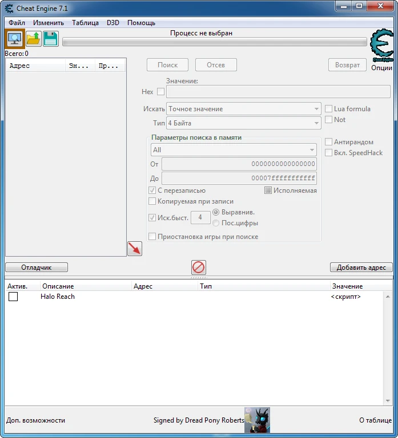Clear address list with no-entry icon
The image size is (398, 438).
point(199,267)
